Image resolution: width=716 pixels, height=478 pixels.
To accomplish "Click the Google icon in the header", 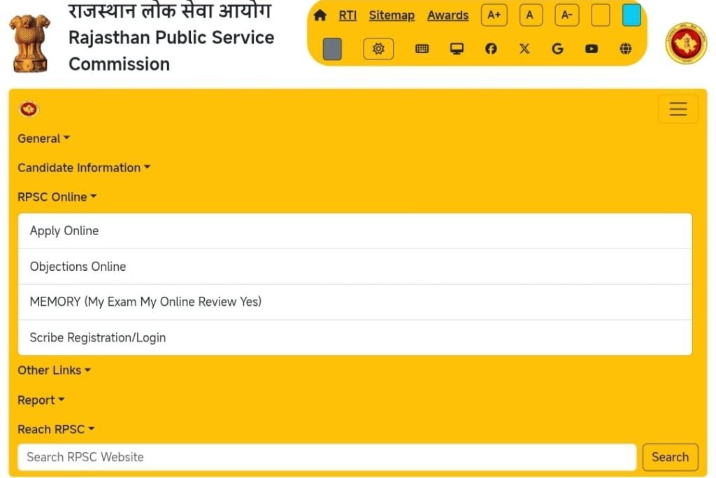I will click(557, 49).
